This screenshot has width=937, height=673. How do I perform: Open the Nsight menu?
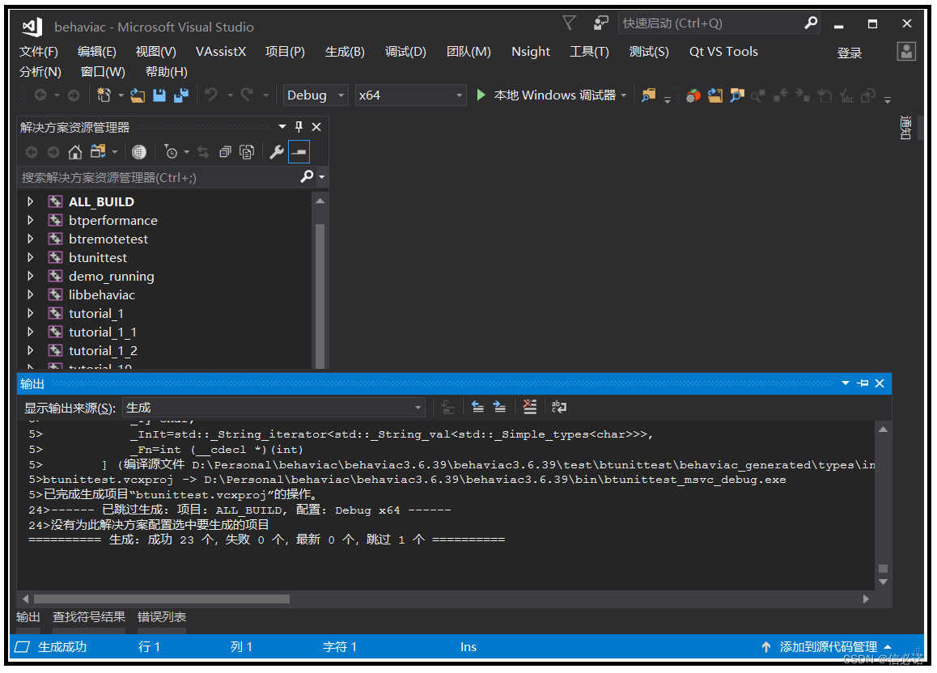coord(531,52)
